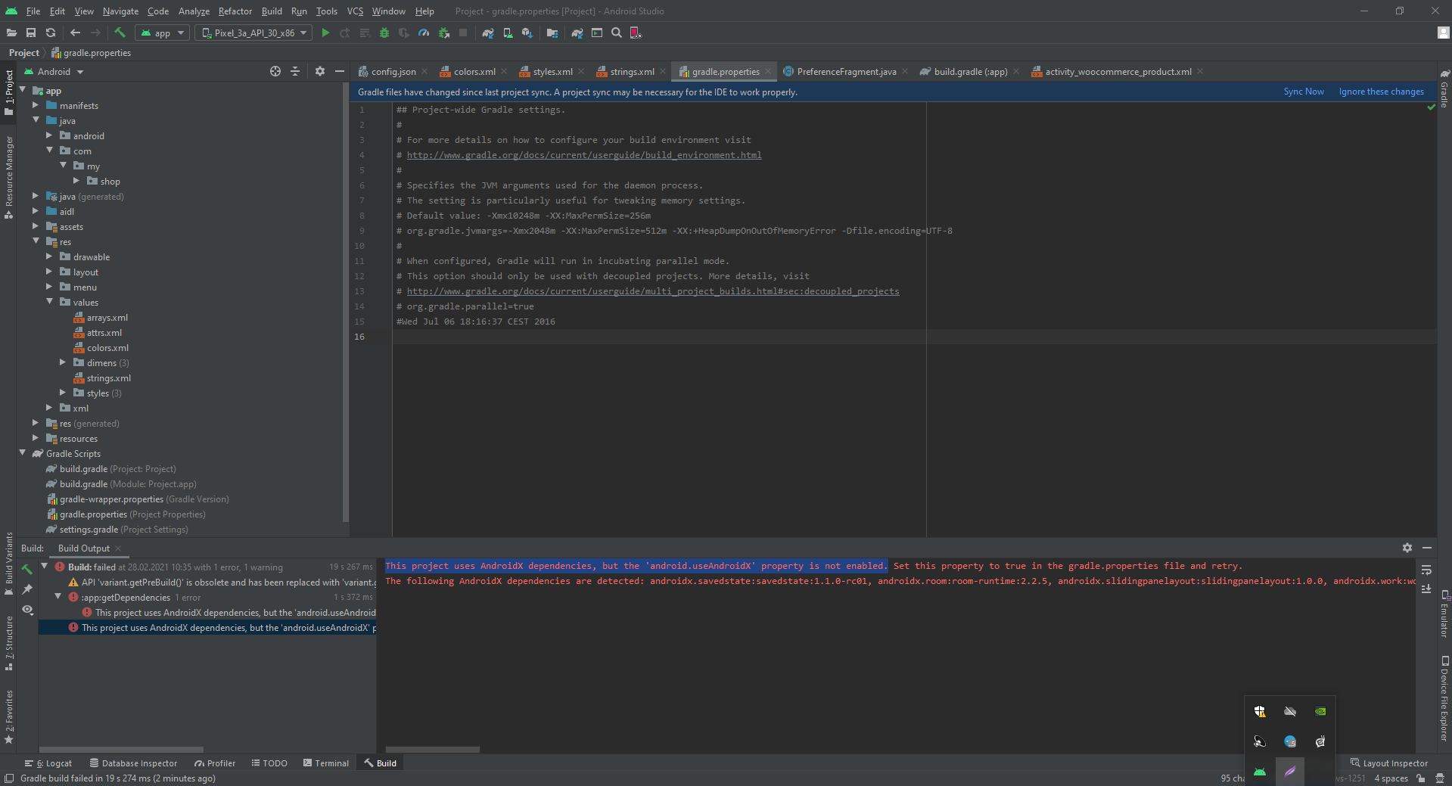1452x786 pixels.
Task: Click the Save All toolbar icon
Action: point(31,33)
